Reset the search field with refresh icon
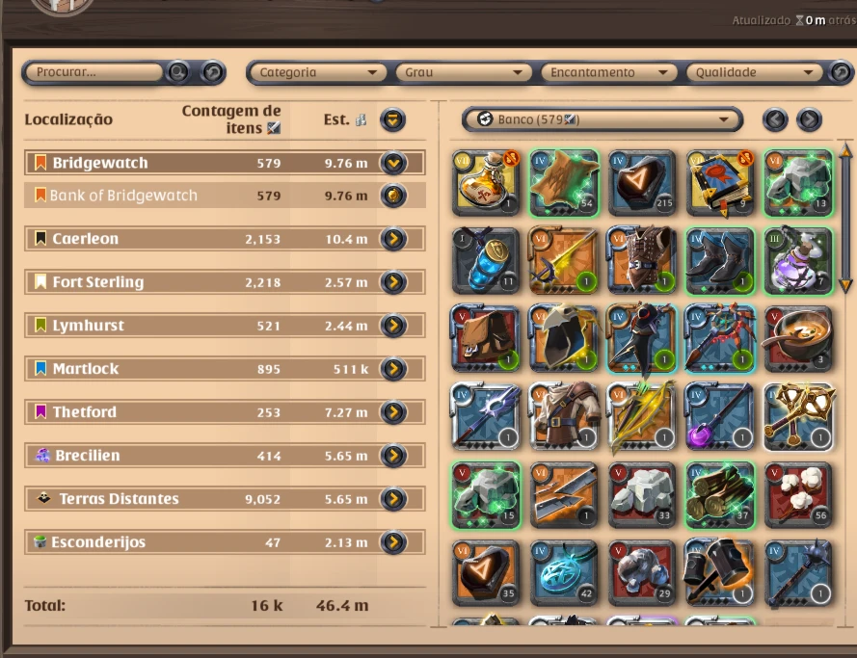The image size is (857, 658). coord(213,72)
